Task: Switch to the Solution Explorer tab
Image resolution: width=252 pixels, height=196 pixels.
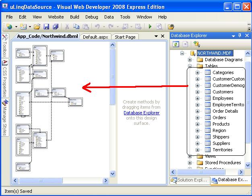Action: (190, 180)
